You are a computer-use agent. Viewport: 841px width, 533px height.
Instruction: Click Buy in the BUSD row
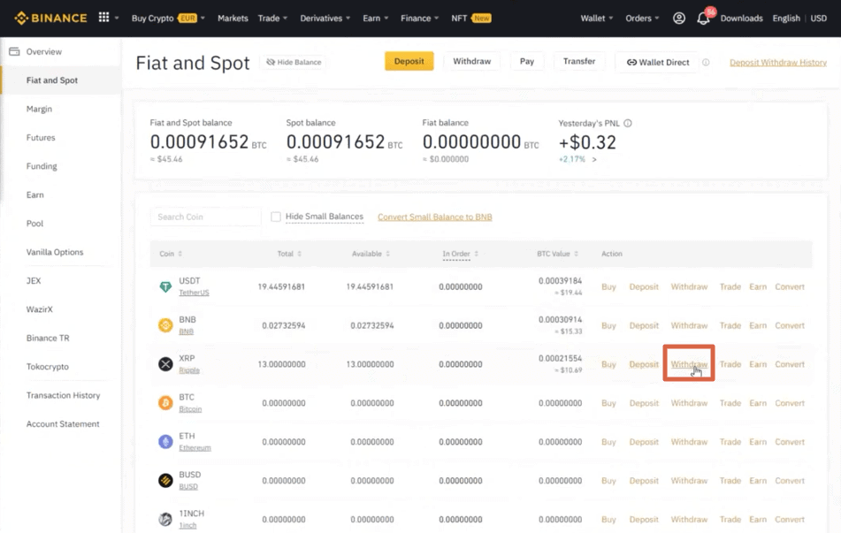[608, 481]
